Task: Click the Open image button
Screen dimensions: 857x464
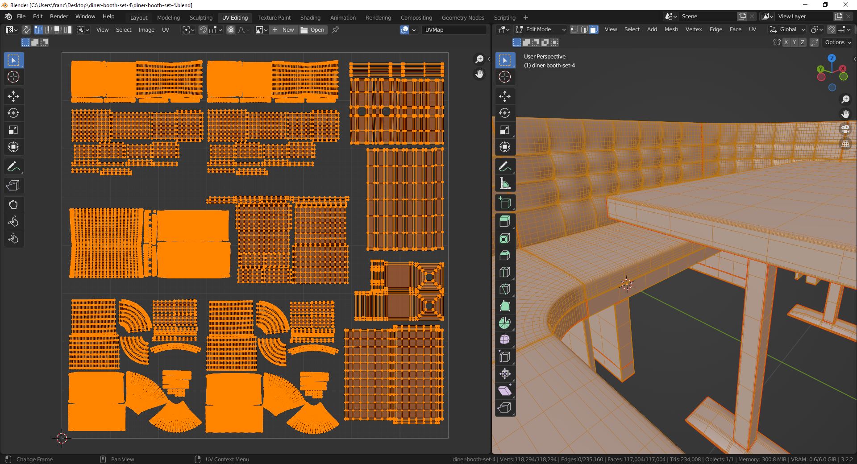Action: click(x=312, y=30)
